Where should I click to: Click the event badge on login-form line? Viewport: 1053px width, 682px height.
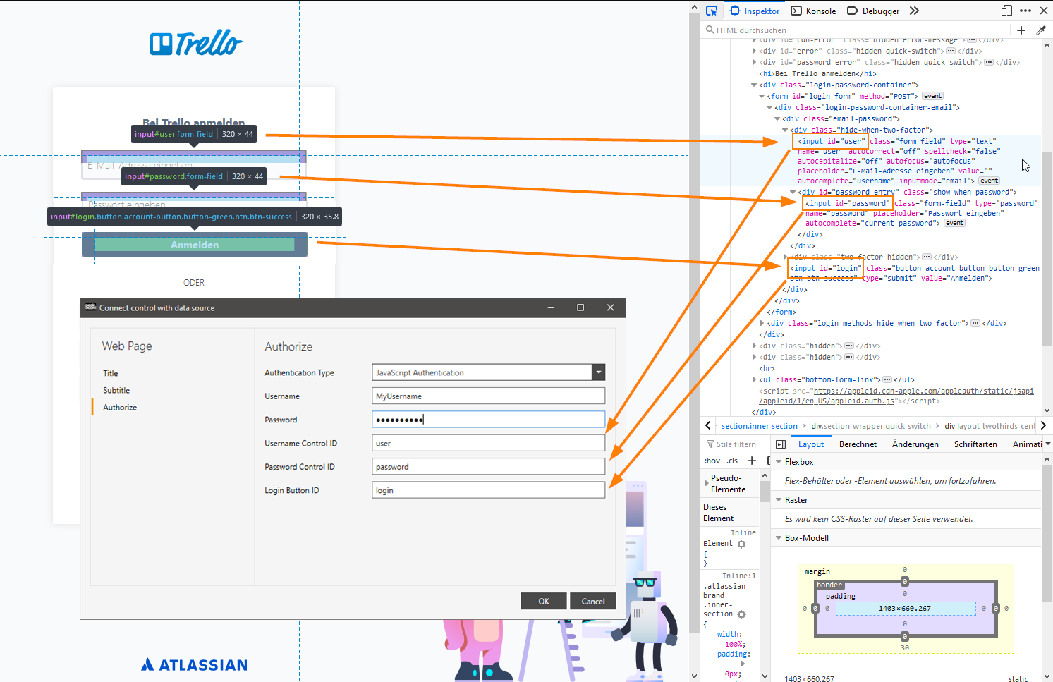[x=932, y=96]
